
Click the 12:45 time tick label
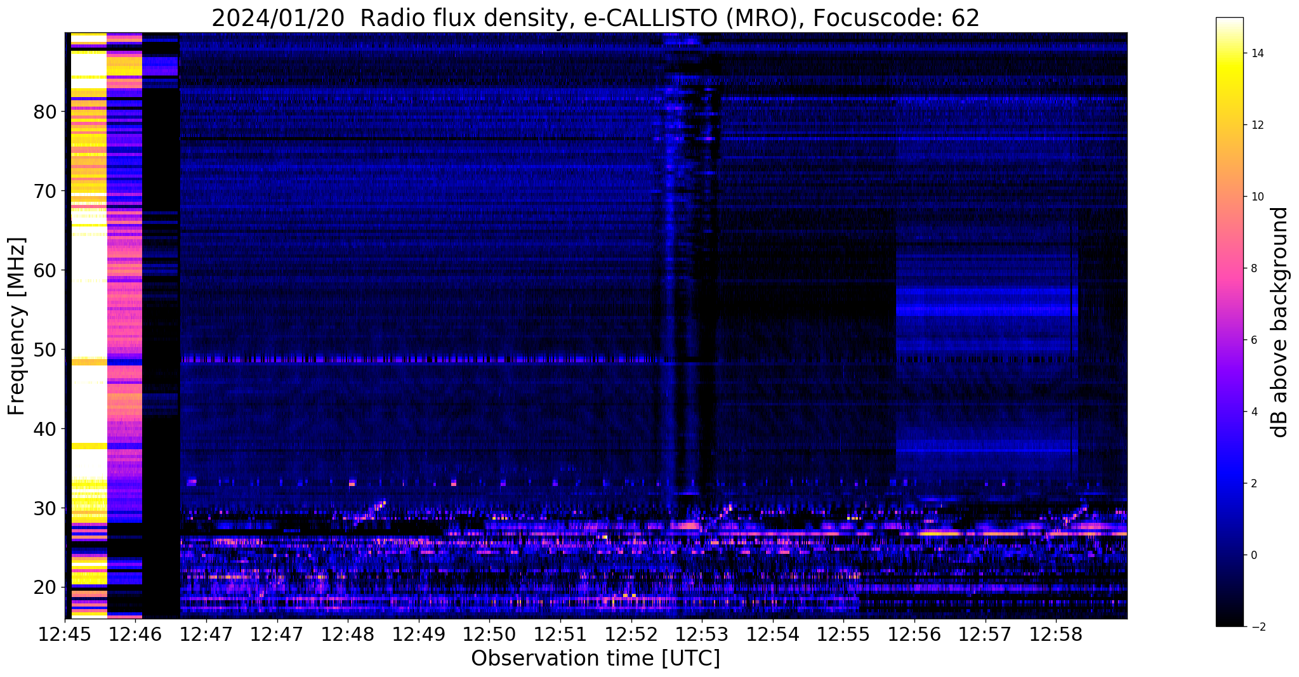pyautogui.click(x=65, y=634)
